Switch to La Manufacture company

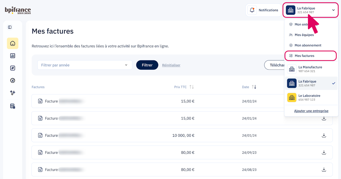tap(311, 69)
